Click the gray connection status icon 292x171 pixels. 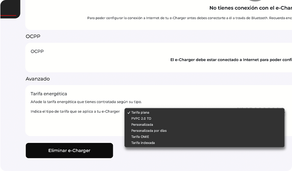click(255, 1)
